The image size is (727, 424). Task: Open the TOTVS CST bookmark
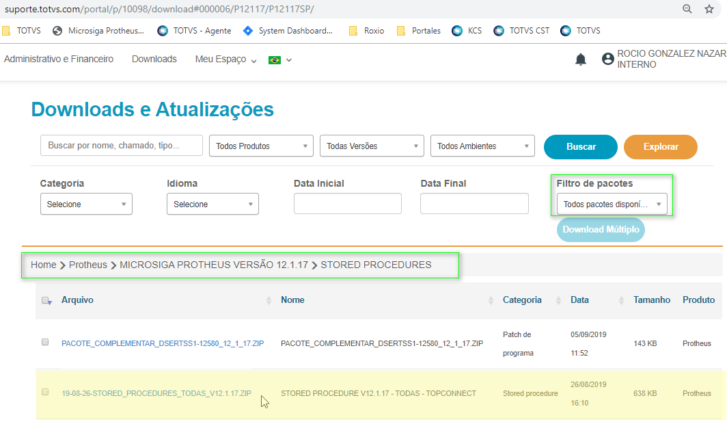click(x=521, y=31)
